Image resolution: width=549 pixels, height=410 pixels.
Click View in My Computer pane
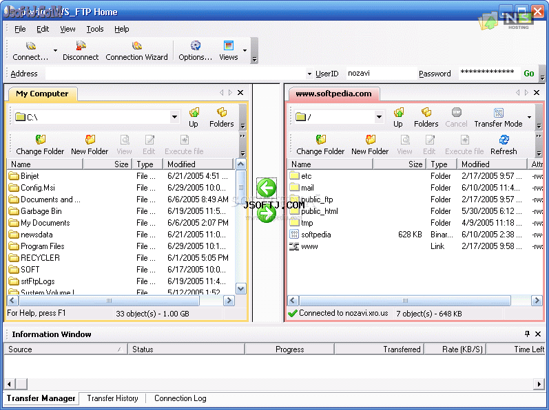coord(124,145)
